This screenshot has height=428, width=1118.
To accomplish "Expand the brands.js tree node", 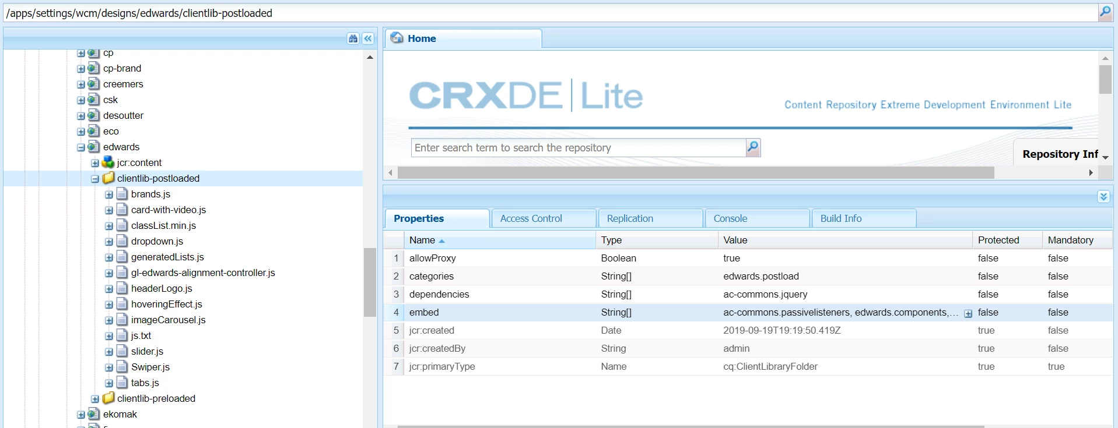I will coord(109,194).
